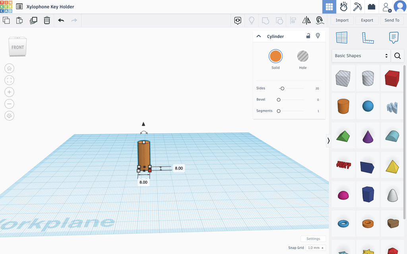Click the Cruise magnet icon

(320, 21)
